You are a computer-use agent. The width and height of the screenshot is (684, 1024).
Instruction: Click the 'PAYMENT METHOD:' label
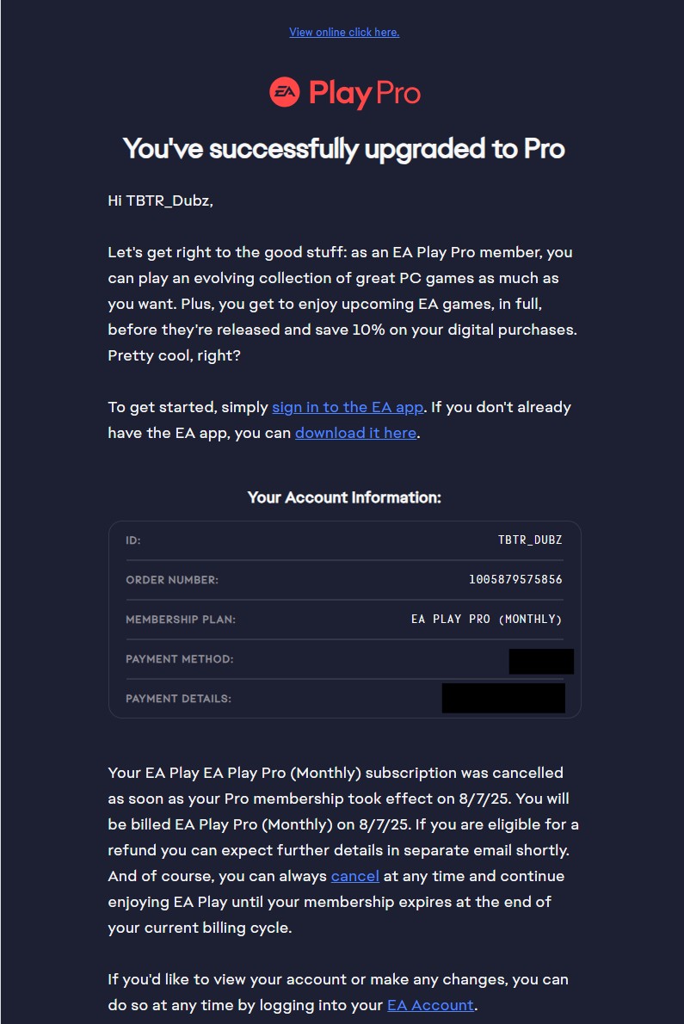[180, 659]
